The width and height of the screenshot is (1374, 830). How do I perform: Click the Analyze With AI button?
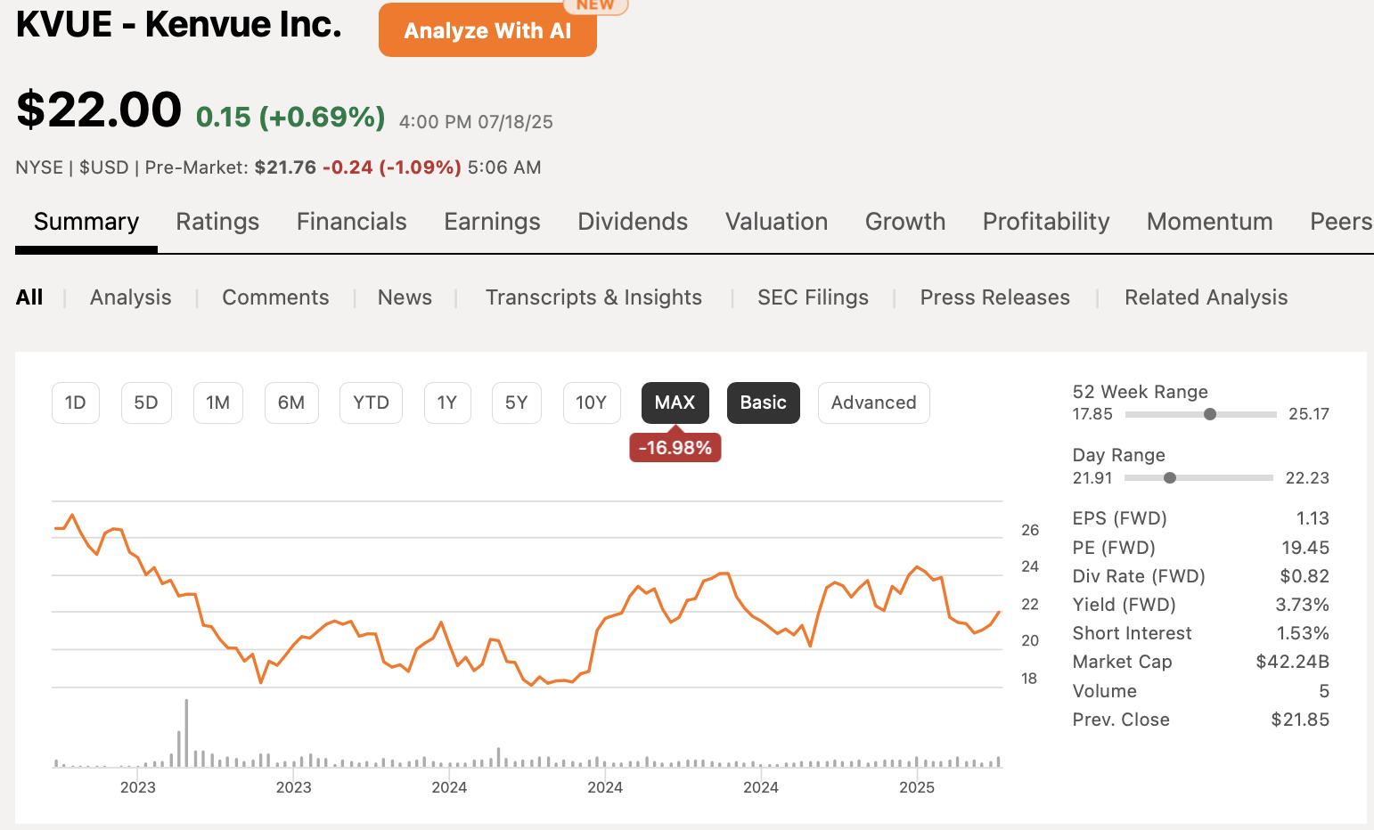coord(487,29)
